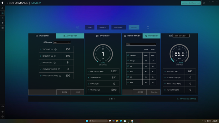The width and height of the screenshot is (219, 123).
Task: Open the third sidebar icon below Performance
Action: pos(3,18)
